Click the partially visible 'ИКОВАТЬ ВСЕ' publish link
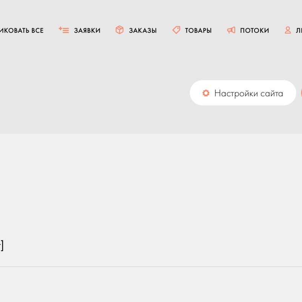Viewport: 302px width, 302px height. (22, 31)
